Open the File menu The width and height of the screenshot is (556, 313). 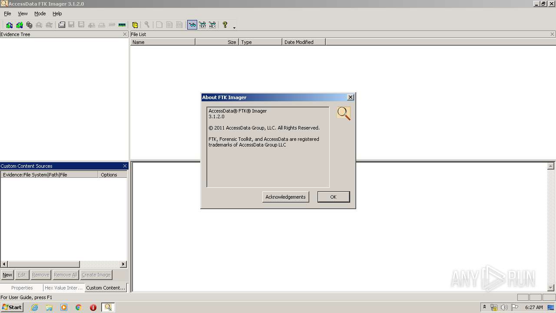pos(7,13)
